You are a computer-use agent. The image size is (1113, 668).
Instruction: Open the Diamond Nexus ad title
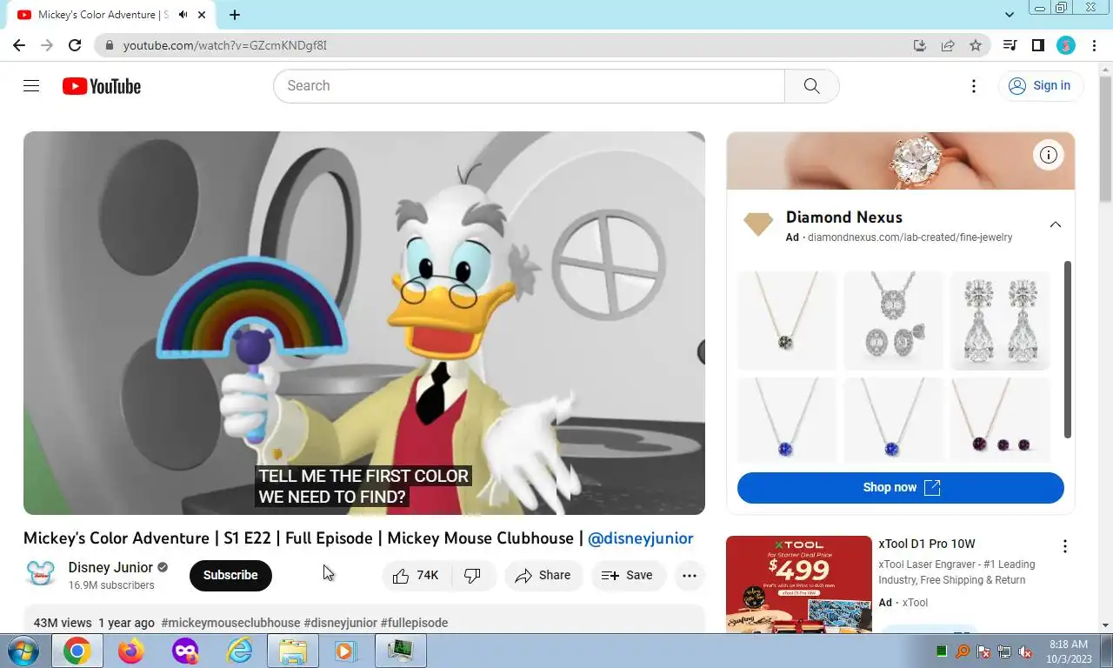coord(843,217)
